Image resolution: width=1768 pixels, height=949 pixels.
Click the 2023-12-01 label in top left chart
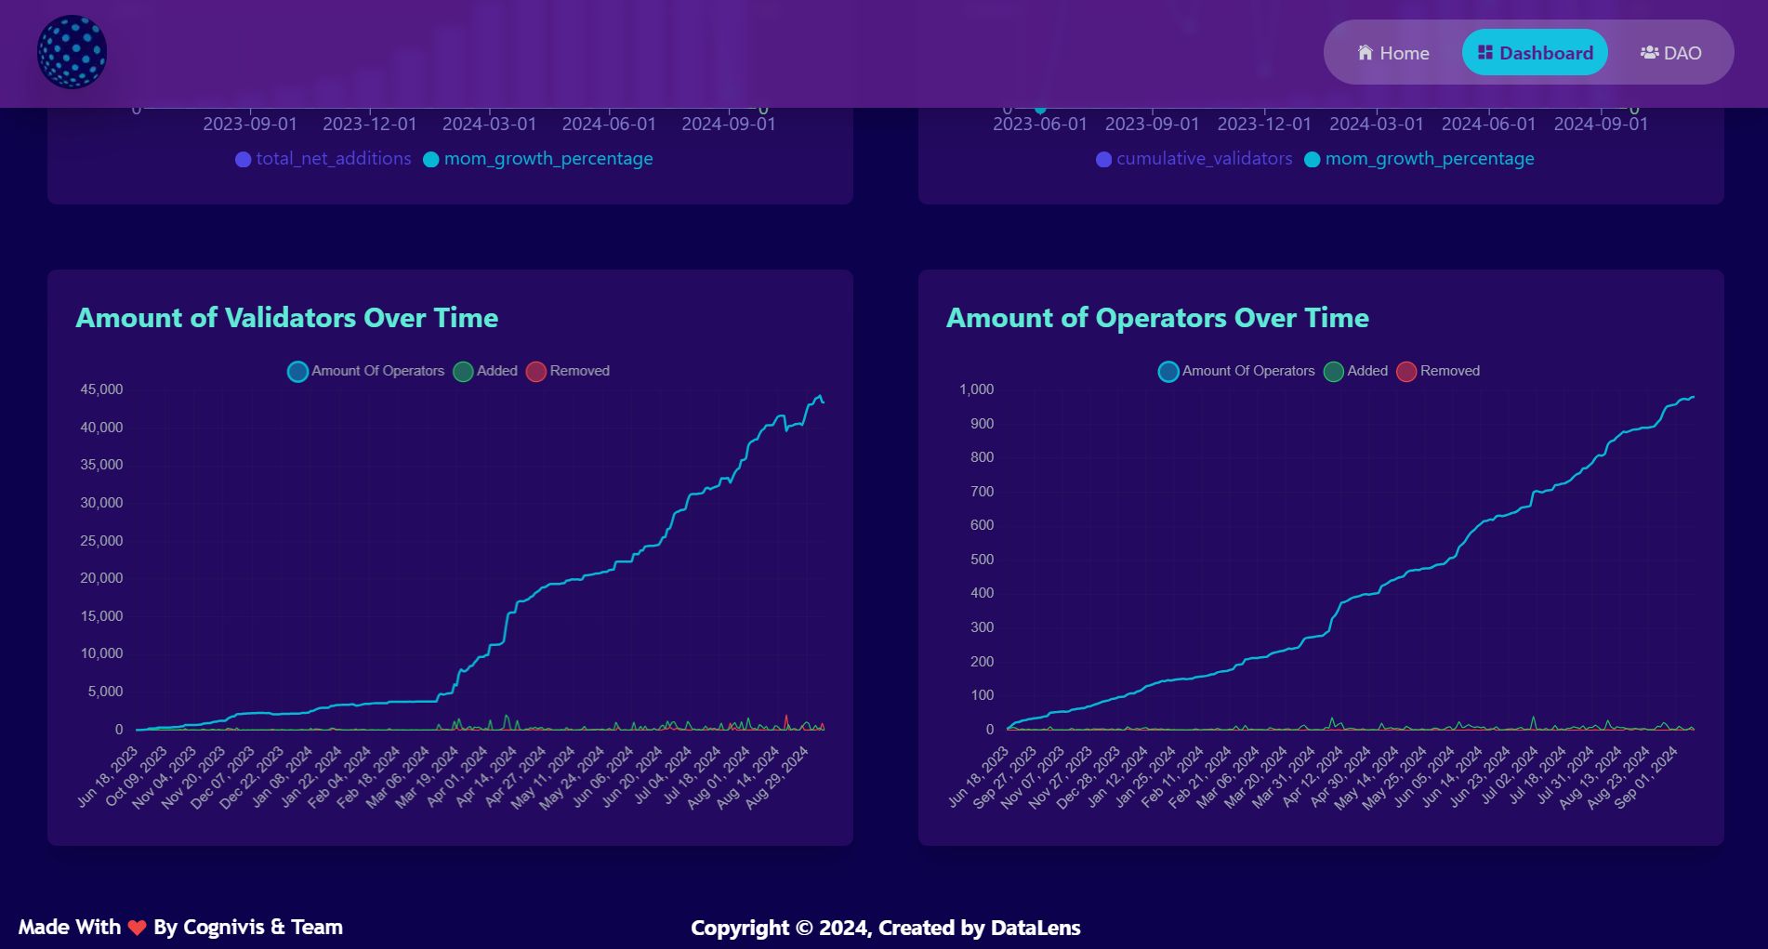click(370, 124)
